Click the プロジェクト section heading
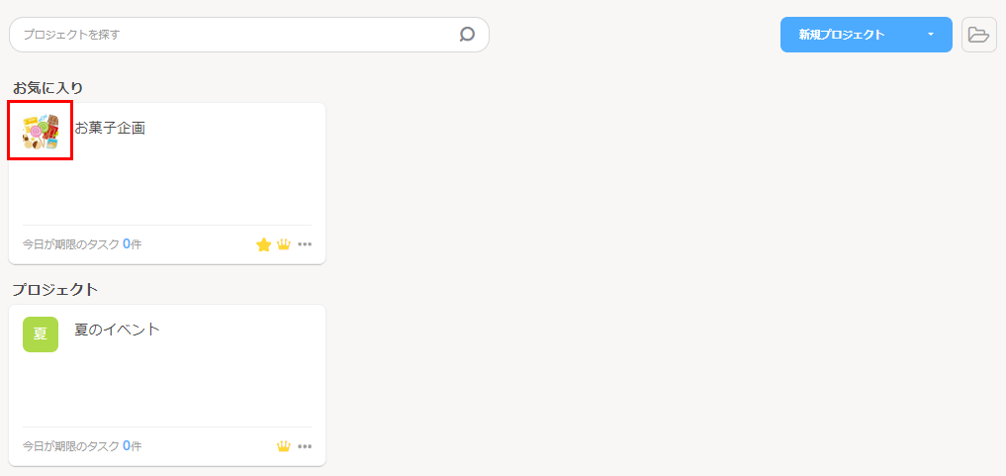The height and width of the screenshot is (476, 1006). pos(54,290)
